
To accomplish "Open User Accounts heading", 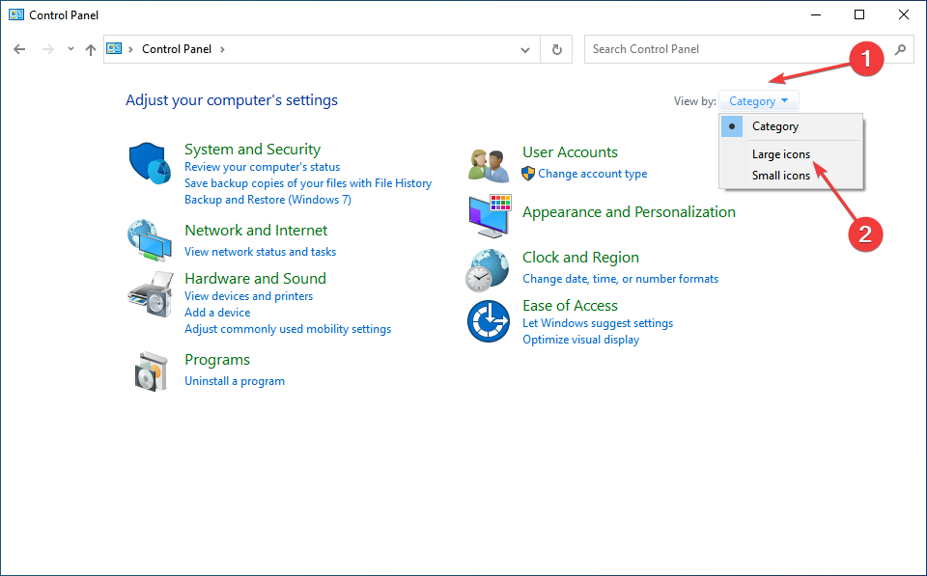I will coord(570,152).
